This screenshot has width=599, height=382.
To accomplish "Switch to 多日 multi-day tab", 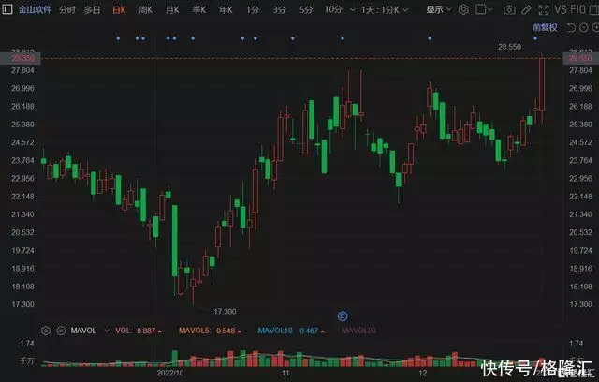I will pyautogui.click(x=92, y=10).
